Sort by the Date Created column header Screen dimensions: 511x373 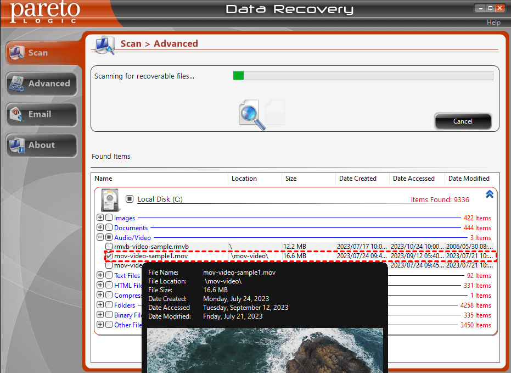tap(362, 179)
